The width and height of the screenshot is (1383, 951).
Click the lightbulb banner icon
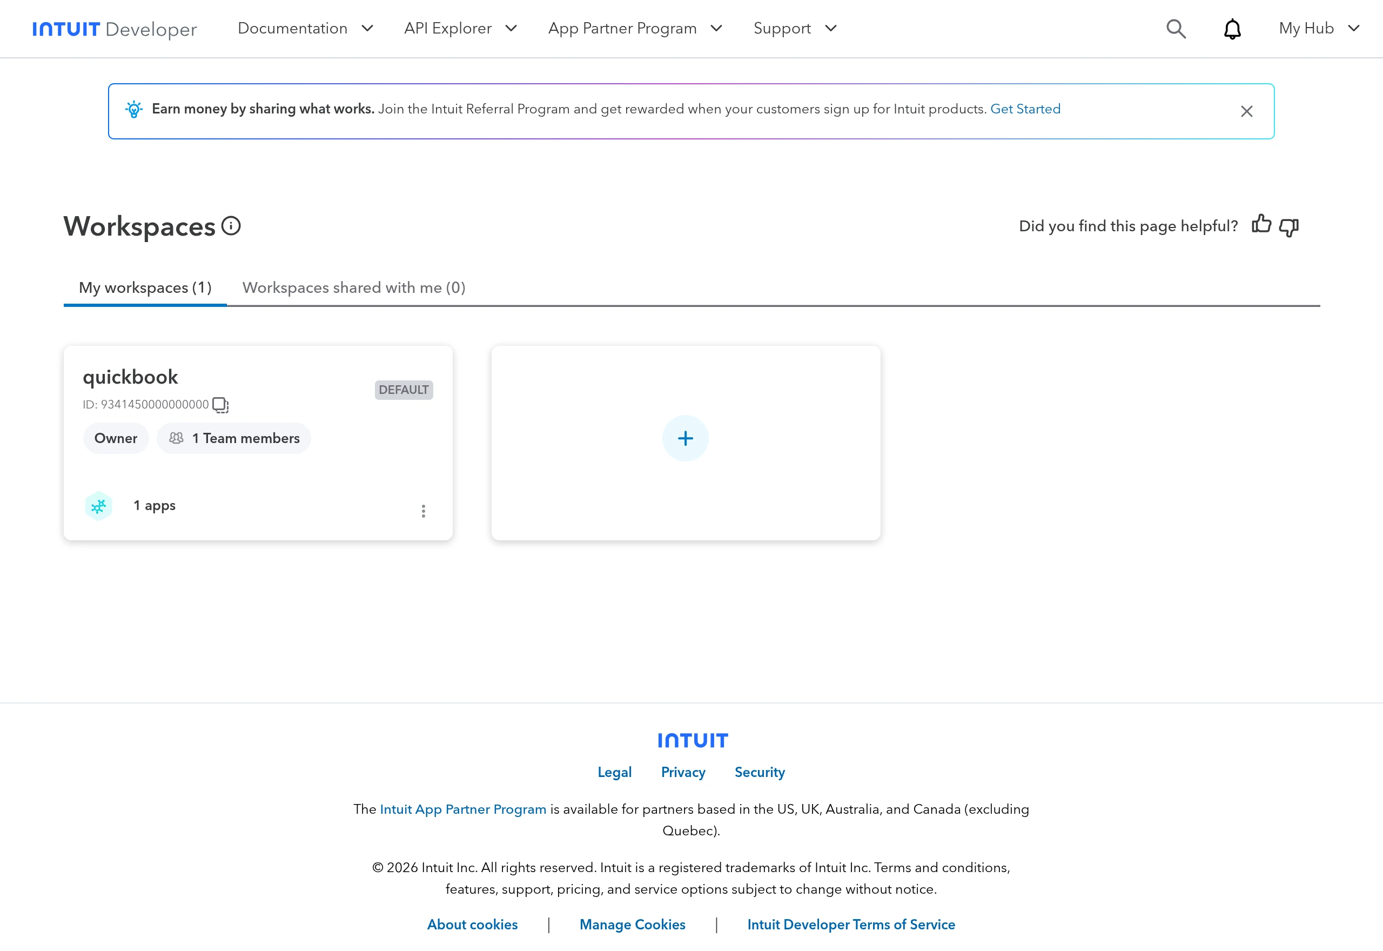pyautogui.click(x=134, y=109)
